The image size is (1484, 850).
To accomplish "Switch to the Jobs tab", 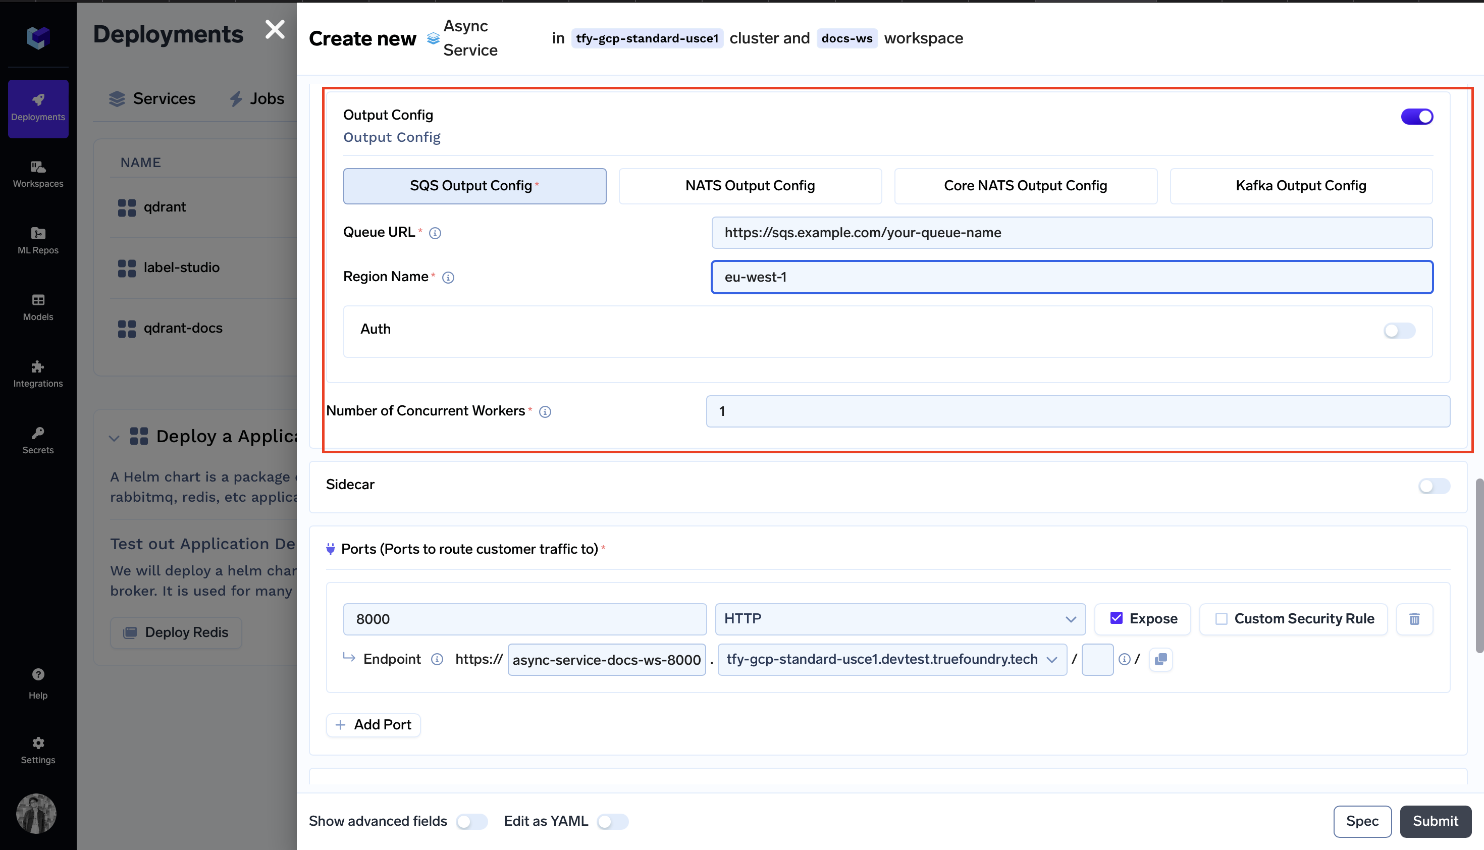I will (x=257, y=98).
